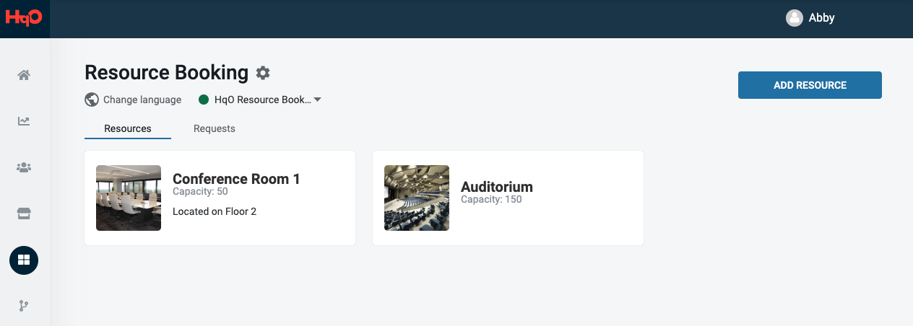
Task: Click the dropdown arrow beside building name
Action: click(317, 100)
